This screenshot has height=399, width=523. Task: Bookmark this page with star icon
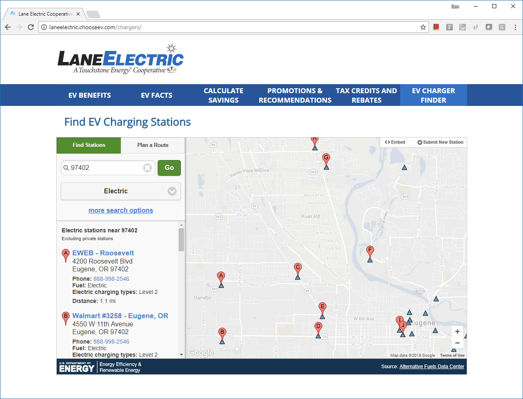tap(423, 27)
